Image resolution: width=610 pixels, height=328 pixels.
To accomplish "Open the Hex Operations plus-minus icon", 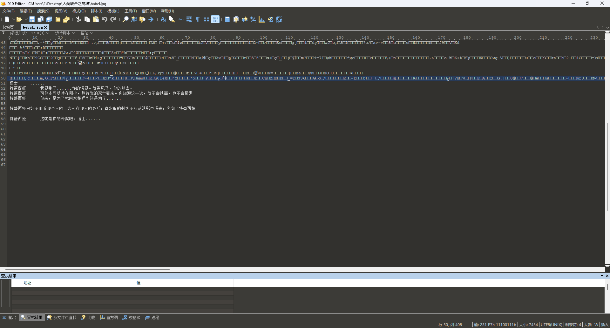I will (253, 19).
